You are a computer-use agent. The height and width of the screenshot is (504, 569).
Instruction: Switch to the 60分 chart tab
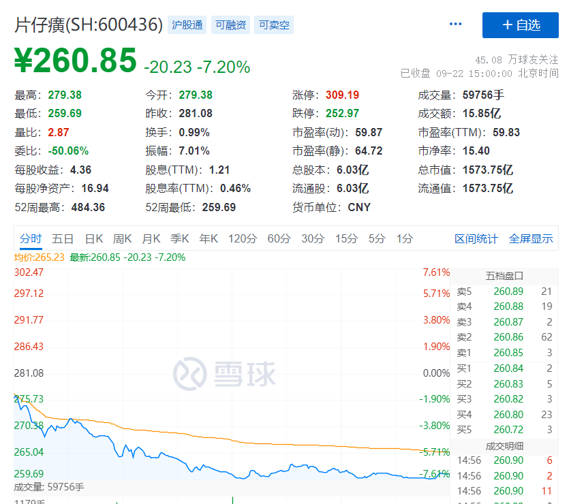click(x=279, y=238)
